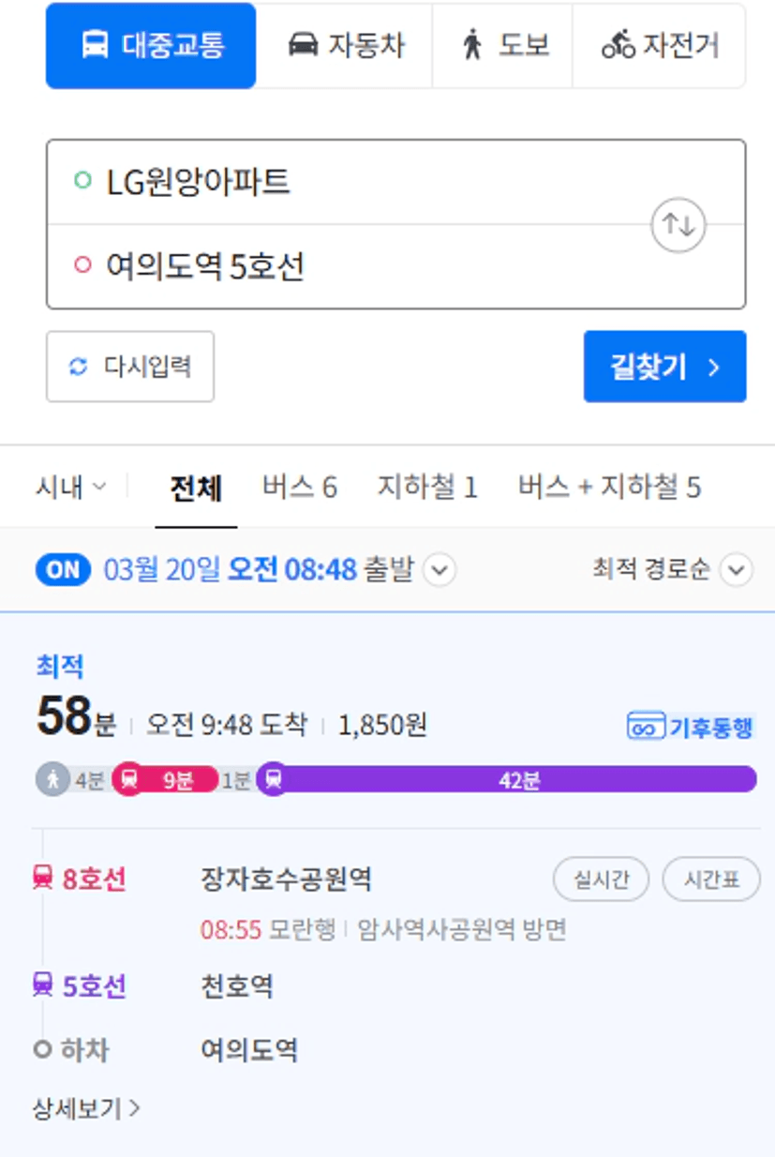Swap origin and destination with arrows icon
This screenshot has width=775, height=1157.
pos(678,225)
